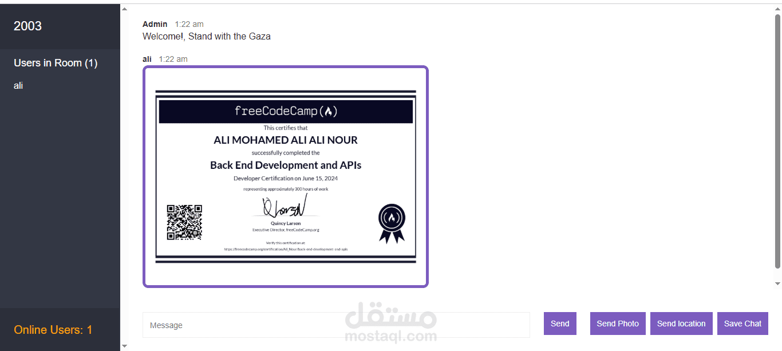Click the Welcome!, Stand with the Gaza message
Viewport: 782px width, 351px height.
(207, 37)
